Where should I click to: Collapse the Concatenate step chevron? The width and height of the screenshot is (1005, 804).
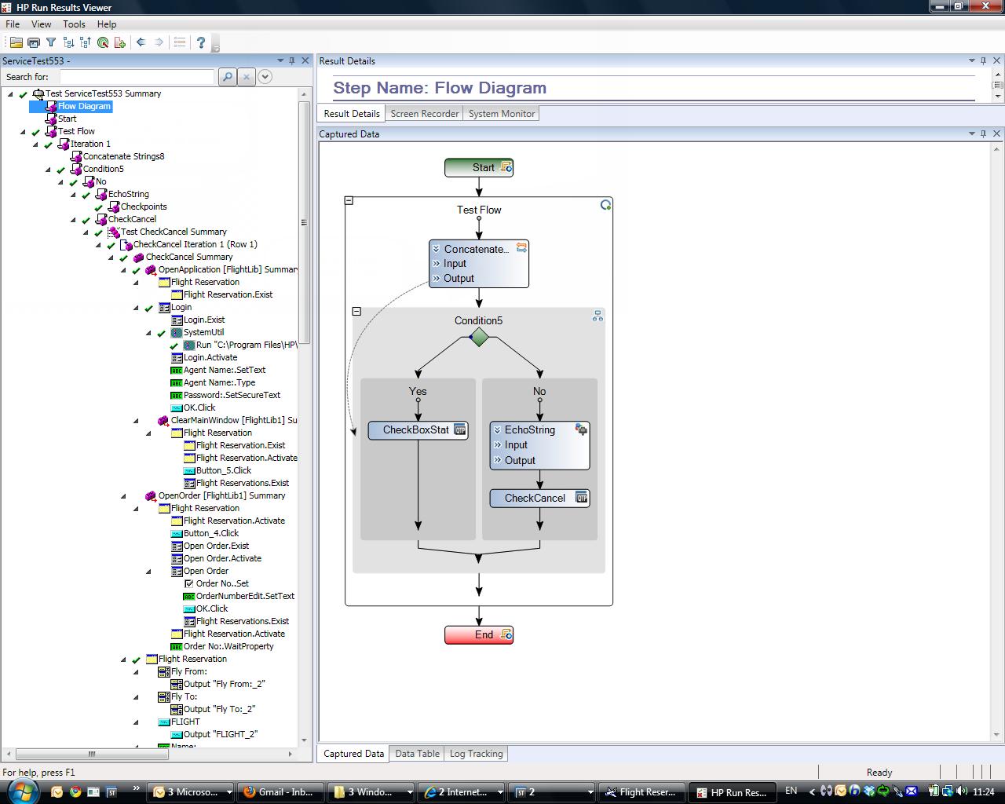pos(436,249)
